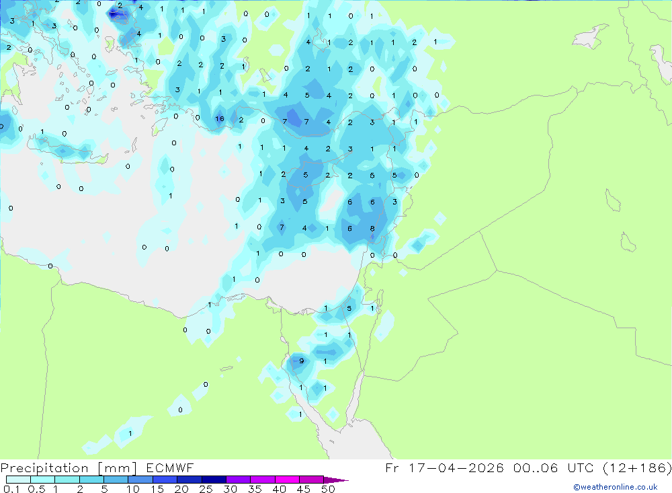This screenshot has width=672, height=493.
Task: Click the '16' precipitation value on map
Action: pos(220,119)
